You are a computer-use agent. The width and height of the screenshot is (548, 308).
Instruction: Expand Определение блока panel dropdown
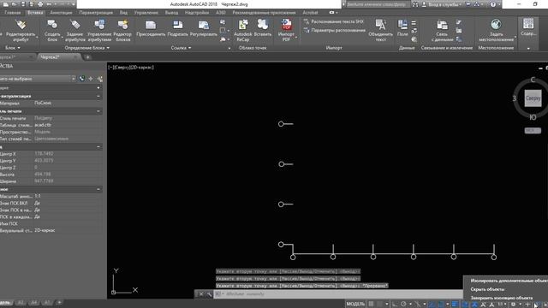87,48
